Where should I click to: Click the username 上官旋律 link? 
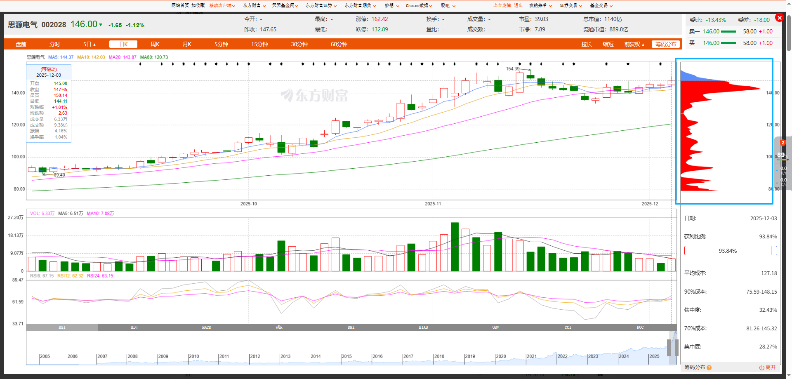(502, 6)
